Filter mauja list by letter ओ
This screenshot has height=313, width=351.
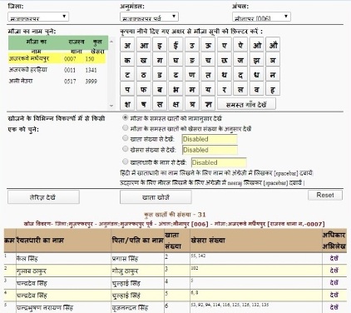click(x=257, y=45)
